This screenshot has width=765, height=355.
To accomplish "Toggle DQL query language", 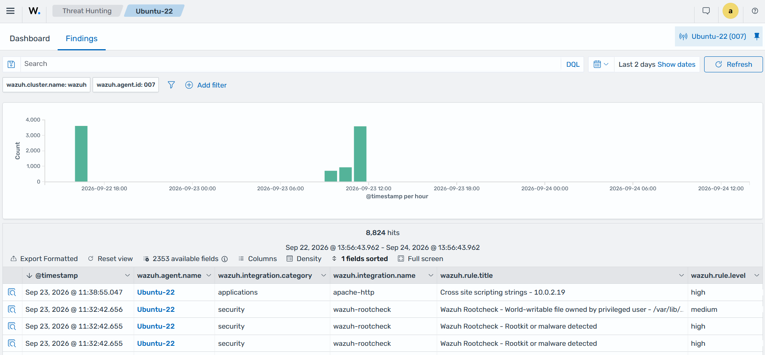I will (x=573, y=64).
